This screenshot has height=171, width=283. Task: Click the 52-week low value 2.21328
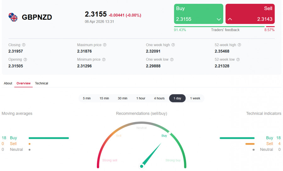point(222,66)
